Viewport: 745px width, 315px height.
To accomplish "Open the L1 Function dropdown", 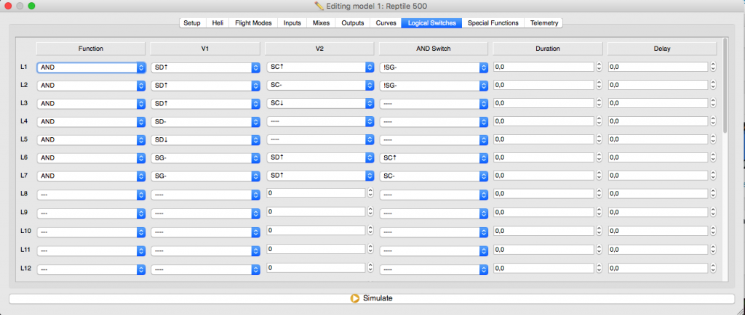I will click(91, 67).
